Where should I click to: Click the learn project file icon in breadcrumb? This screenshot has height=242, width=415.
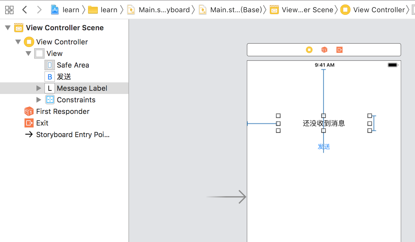tap(55, 10)
